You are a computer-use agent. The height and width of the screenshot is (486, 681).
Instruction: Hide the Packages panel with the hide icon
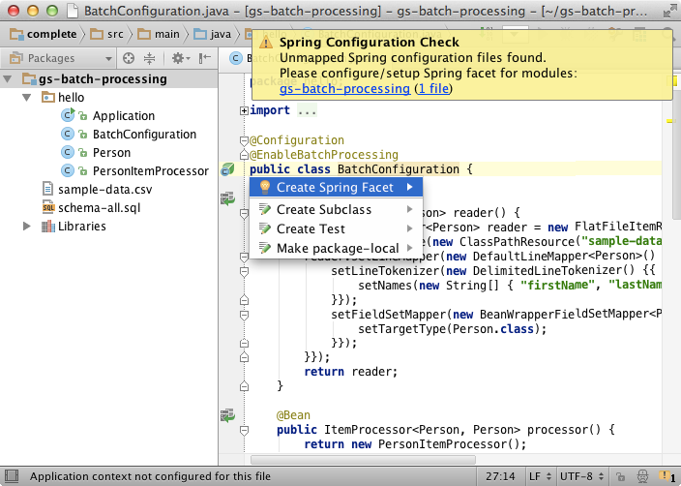pos(205,58)
